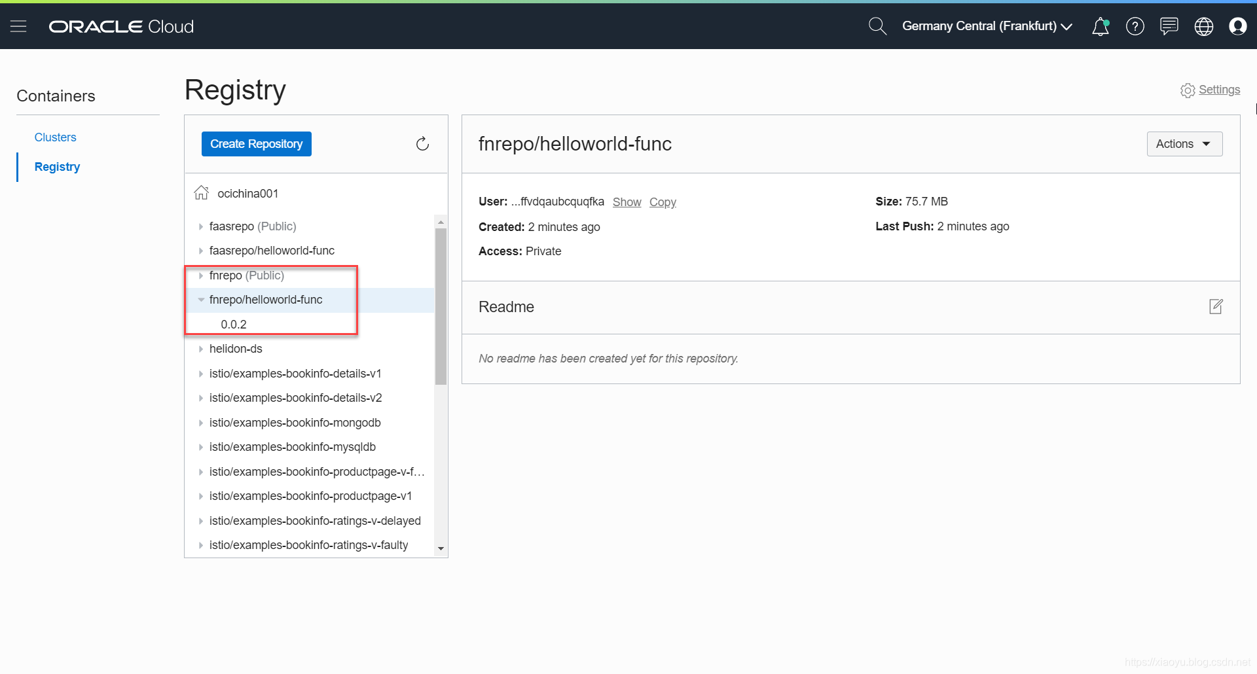
Task: Select the helidon-ds repository
Action: click(x=236, y=349)
